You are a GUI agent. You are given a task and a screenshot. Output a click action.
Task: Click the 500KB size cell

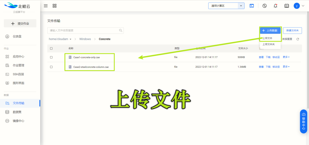[241, 57]
